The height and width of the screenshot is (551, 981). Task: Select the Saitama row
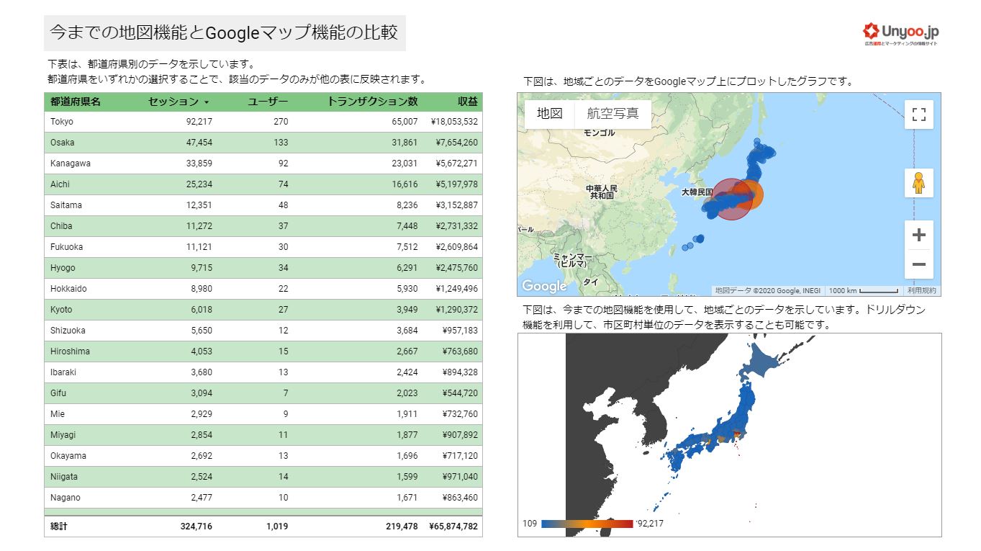pyautogui.click(x=263, y=205)
